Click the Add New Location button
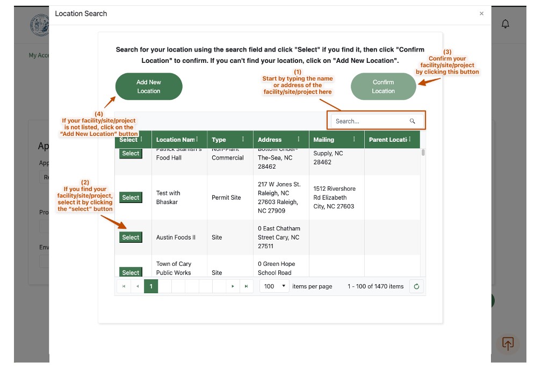This screenshot has width=542, height=369. pos(149,86)
